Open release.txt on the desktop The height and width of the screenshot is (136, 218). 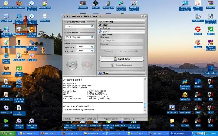[45, 18]
